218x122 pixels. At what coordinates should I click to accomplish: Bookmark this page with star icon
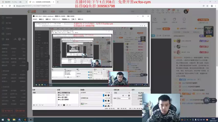(x=207, y=6)
